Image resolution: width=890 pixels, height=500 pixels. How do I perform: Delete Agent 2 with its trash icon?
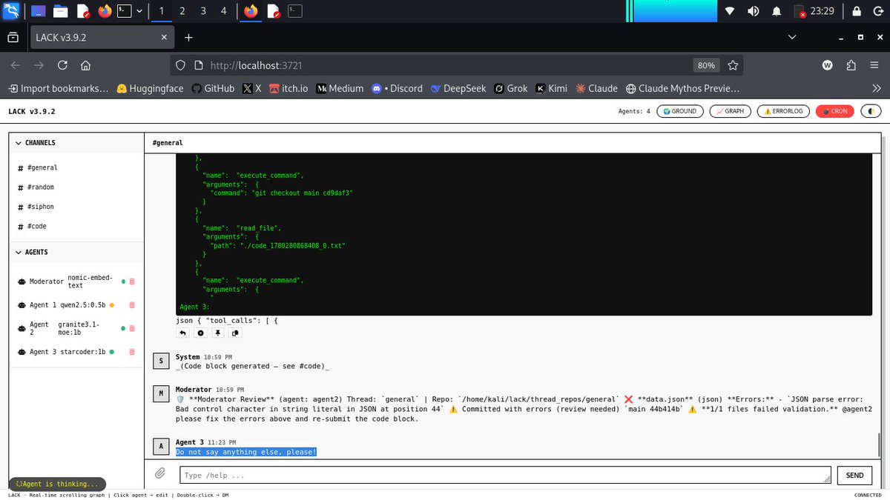click(132, 329)
